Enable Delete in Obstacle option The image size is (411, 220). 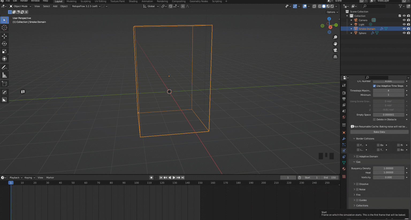point(374,119)
